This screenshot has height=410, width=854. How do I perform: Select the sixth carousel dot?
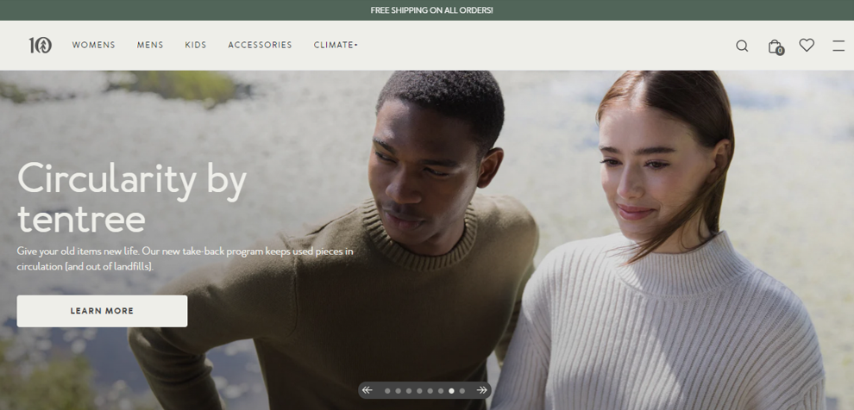pyautogui.click(x=441, y=391)
